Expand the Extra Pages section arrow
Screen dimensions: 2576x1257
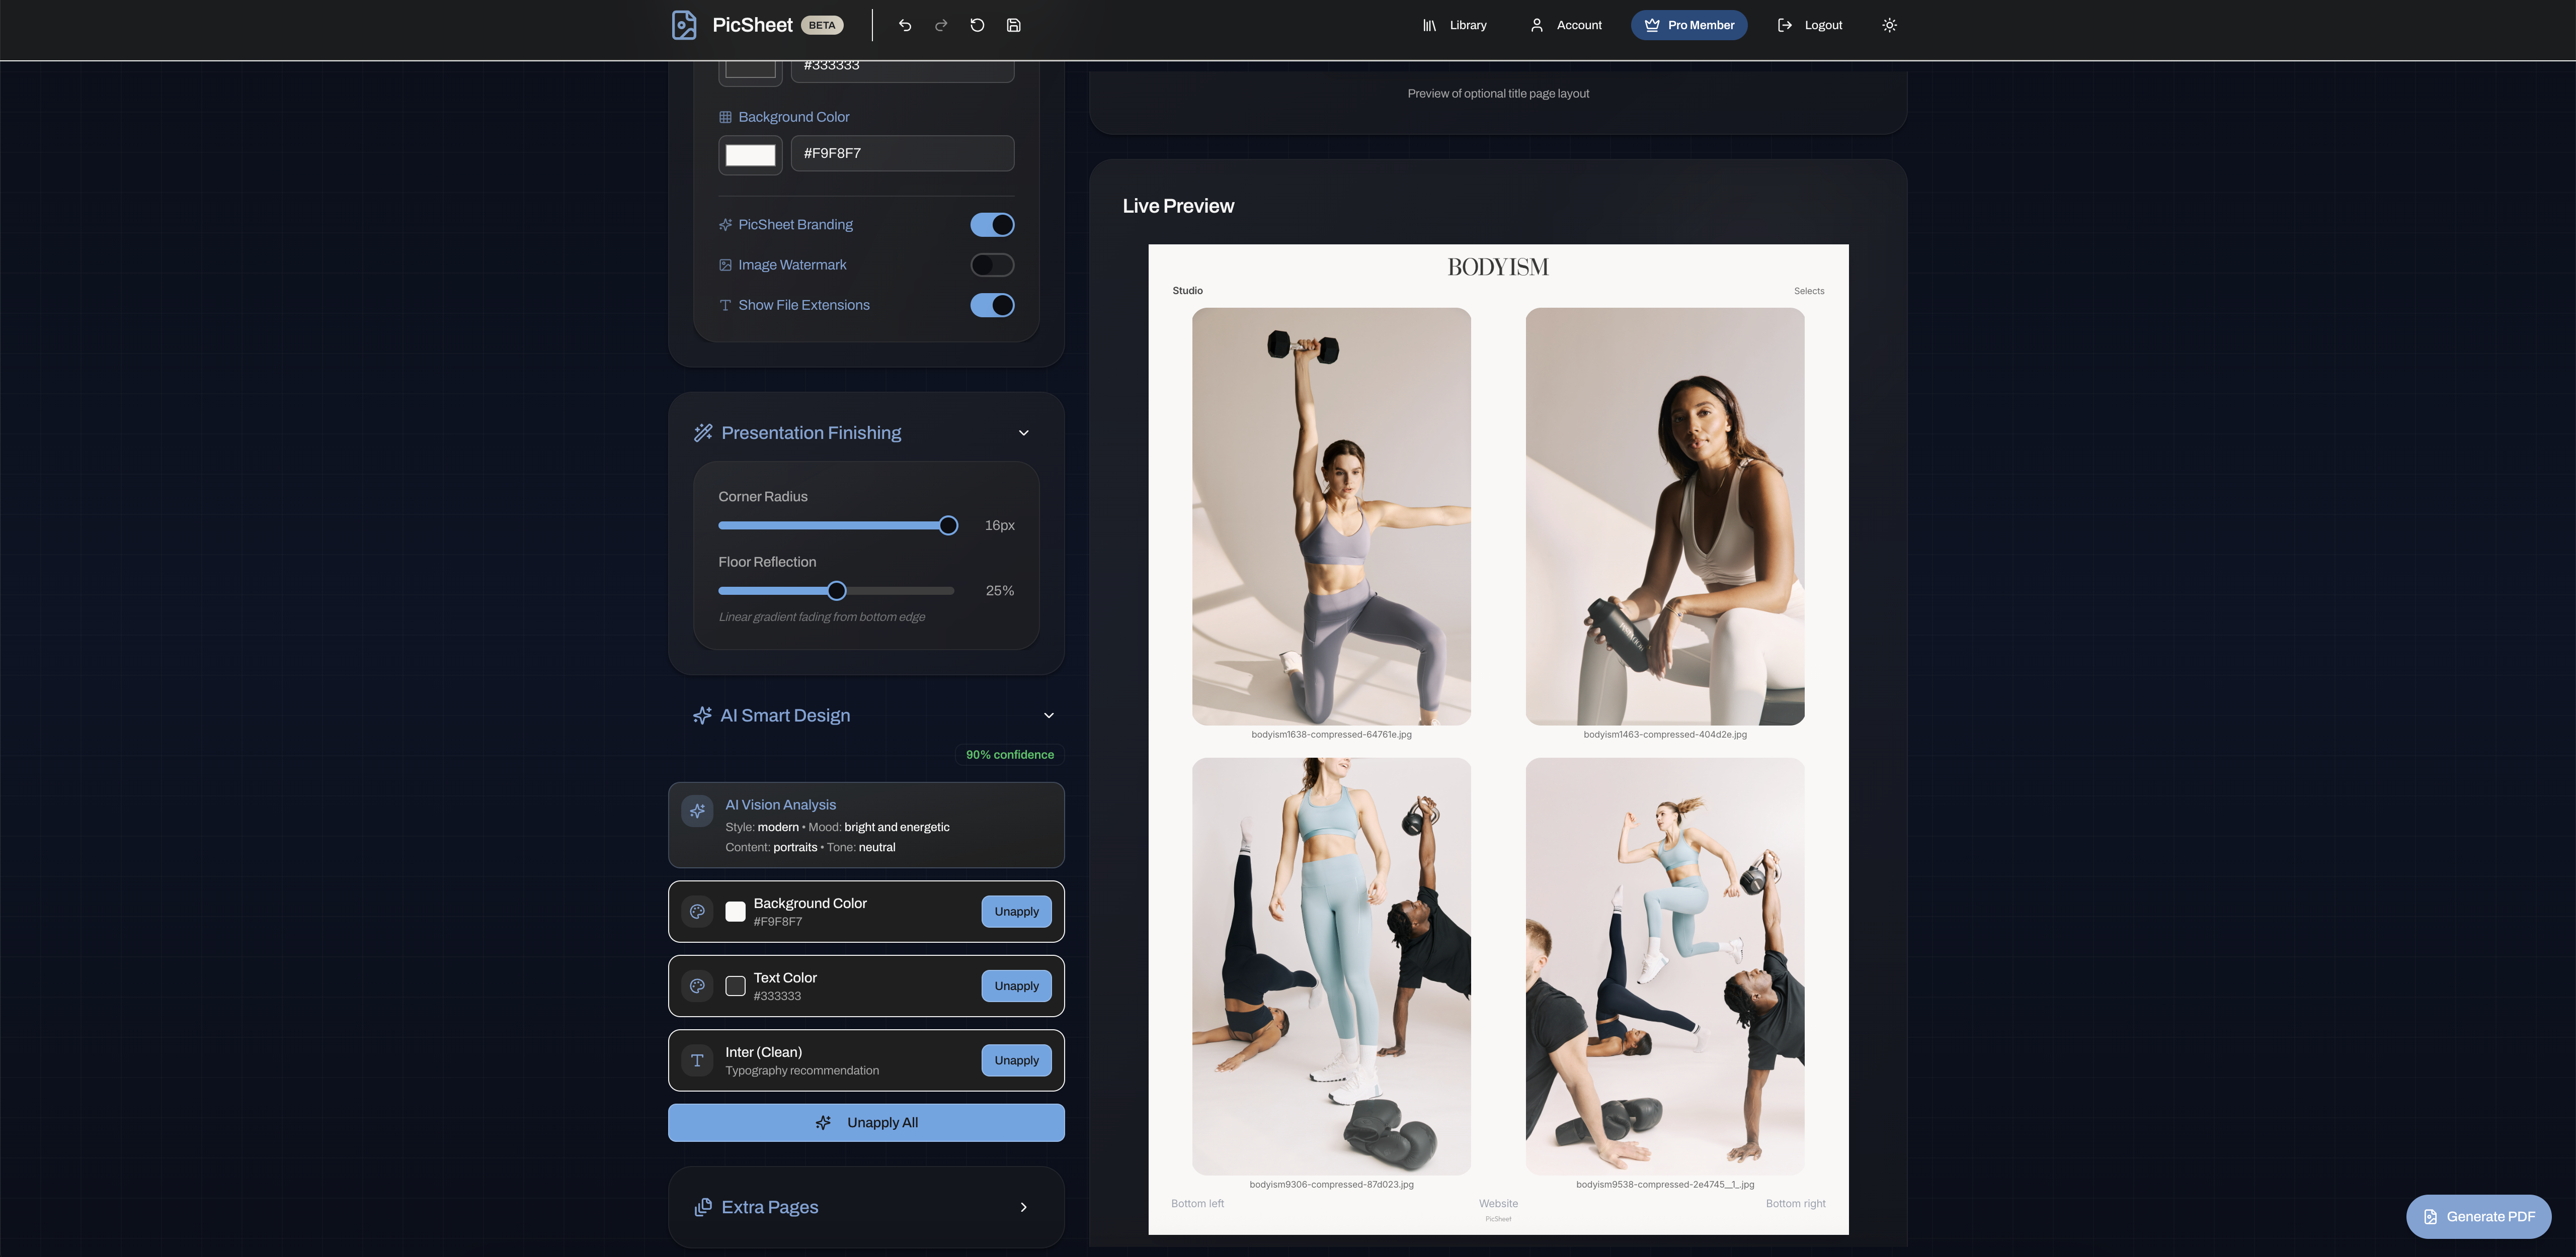click(1023, 1207)
